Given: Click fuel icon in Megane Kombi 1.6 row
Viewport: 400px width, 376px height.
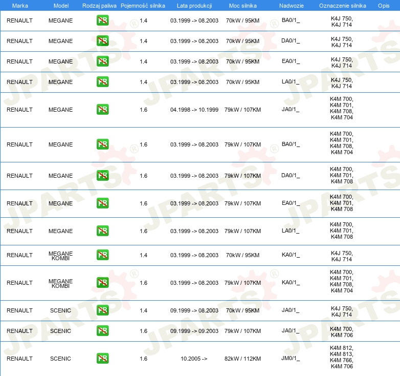Looking at the screenshot, I should coord(102,282).
